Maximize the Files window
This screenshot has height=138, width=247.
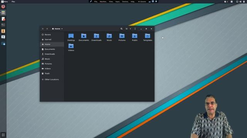[x=146, y=29]
